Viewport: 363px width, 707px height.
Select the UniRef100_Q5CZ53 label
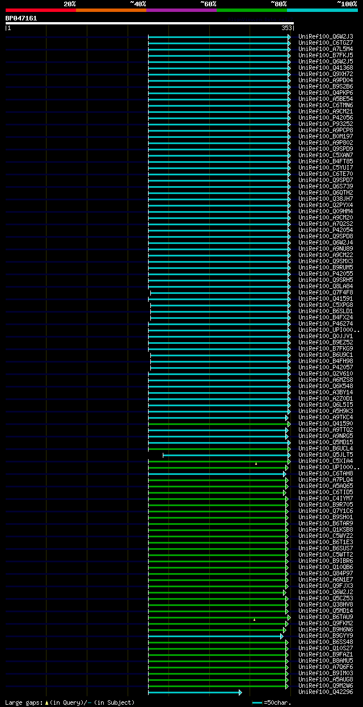tap(326, 598)
